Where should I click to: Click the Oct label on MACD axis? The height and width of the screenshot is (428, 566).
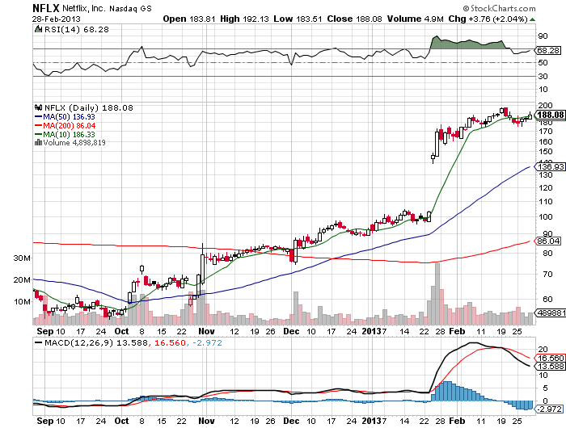coord(121,421)
